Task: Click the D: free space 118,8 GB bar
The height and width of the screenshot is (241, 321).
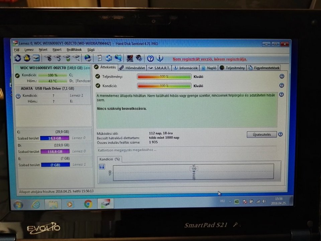Action: [x=55, y=151]
